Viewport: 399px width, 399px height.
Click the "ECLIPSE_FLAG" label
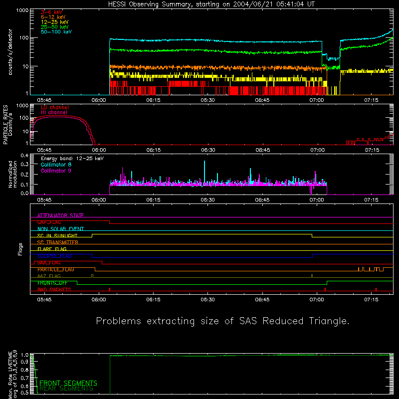(54, 256)
